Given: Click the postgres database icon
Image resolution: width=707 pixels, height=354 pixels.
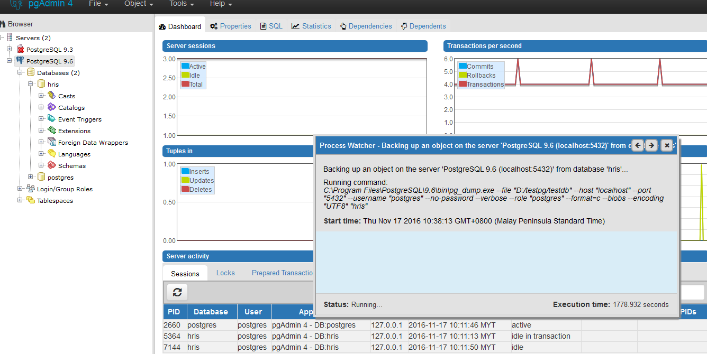Looking at the screenshot, I should point(41,177).
